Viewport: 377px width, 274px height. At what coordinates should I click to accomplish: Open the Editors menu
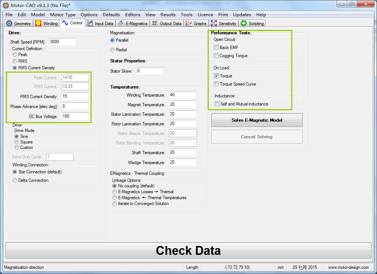click(x=133, y=15)
